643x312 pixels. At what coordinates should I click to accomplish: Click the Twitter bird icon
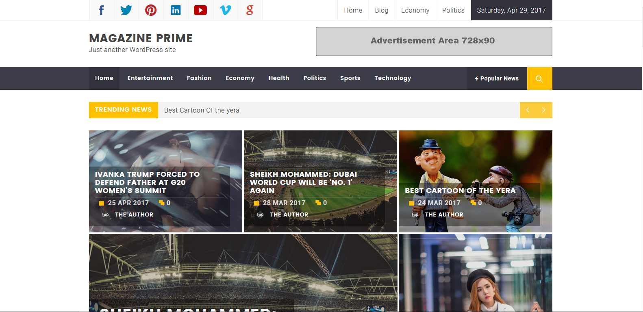pos(126,10)
